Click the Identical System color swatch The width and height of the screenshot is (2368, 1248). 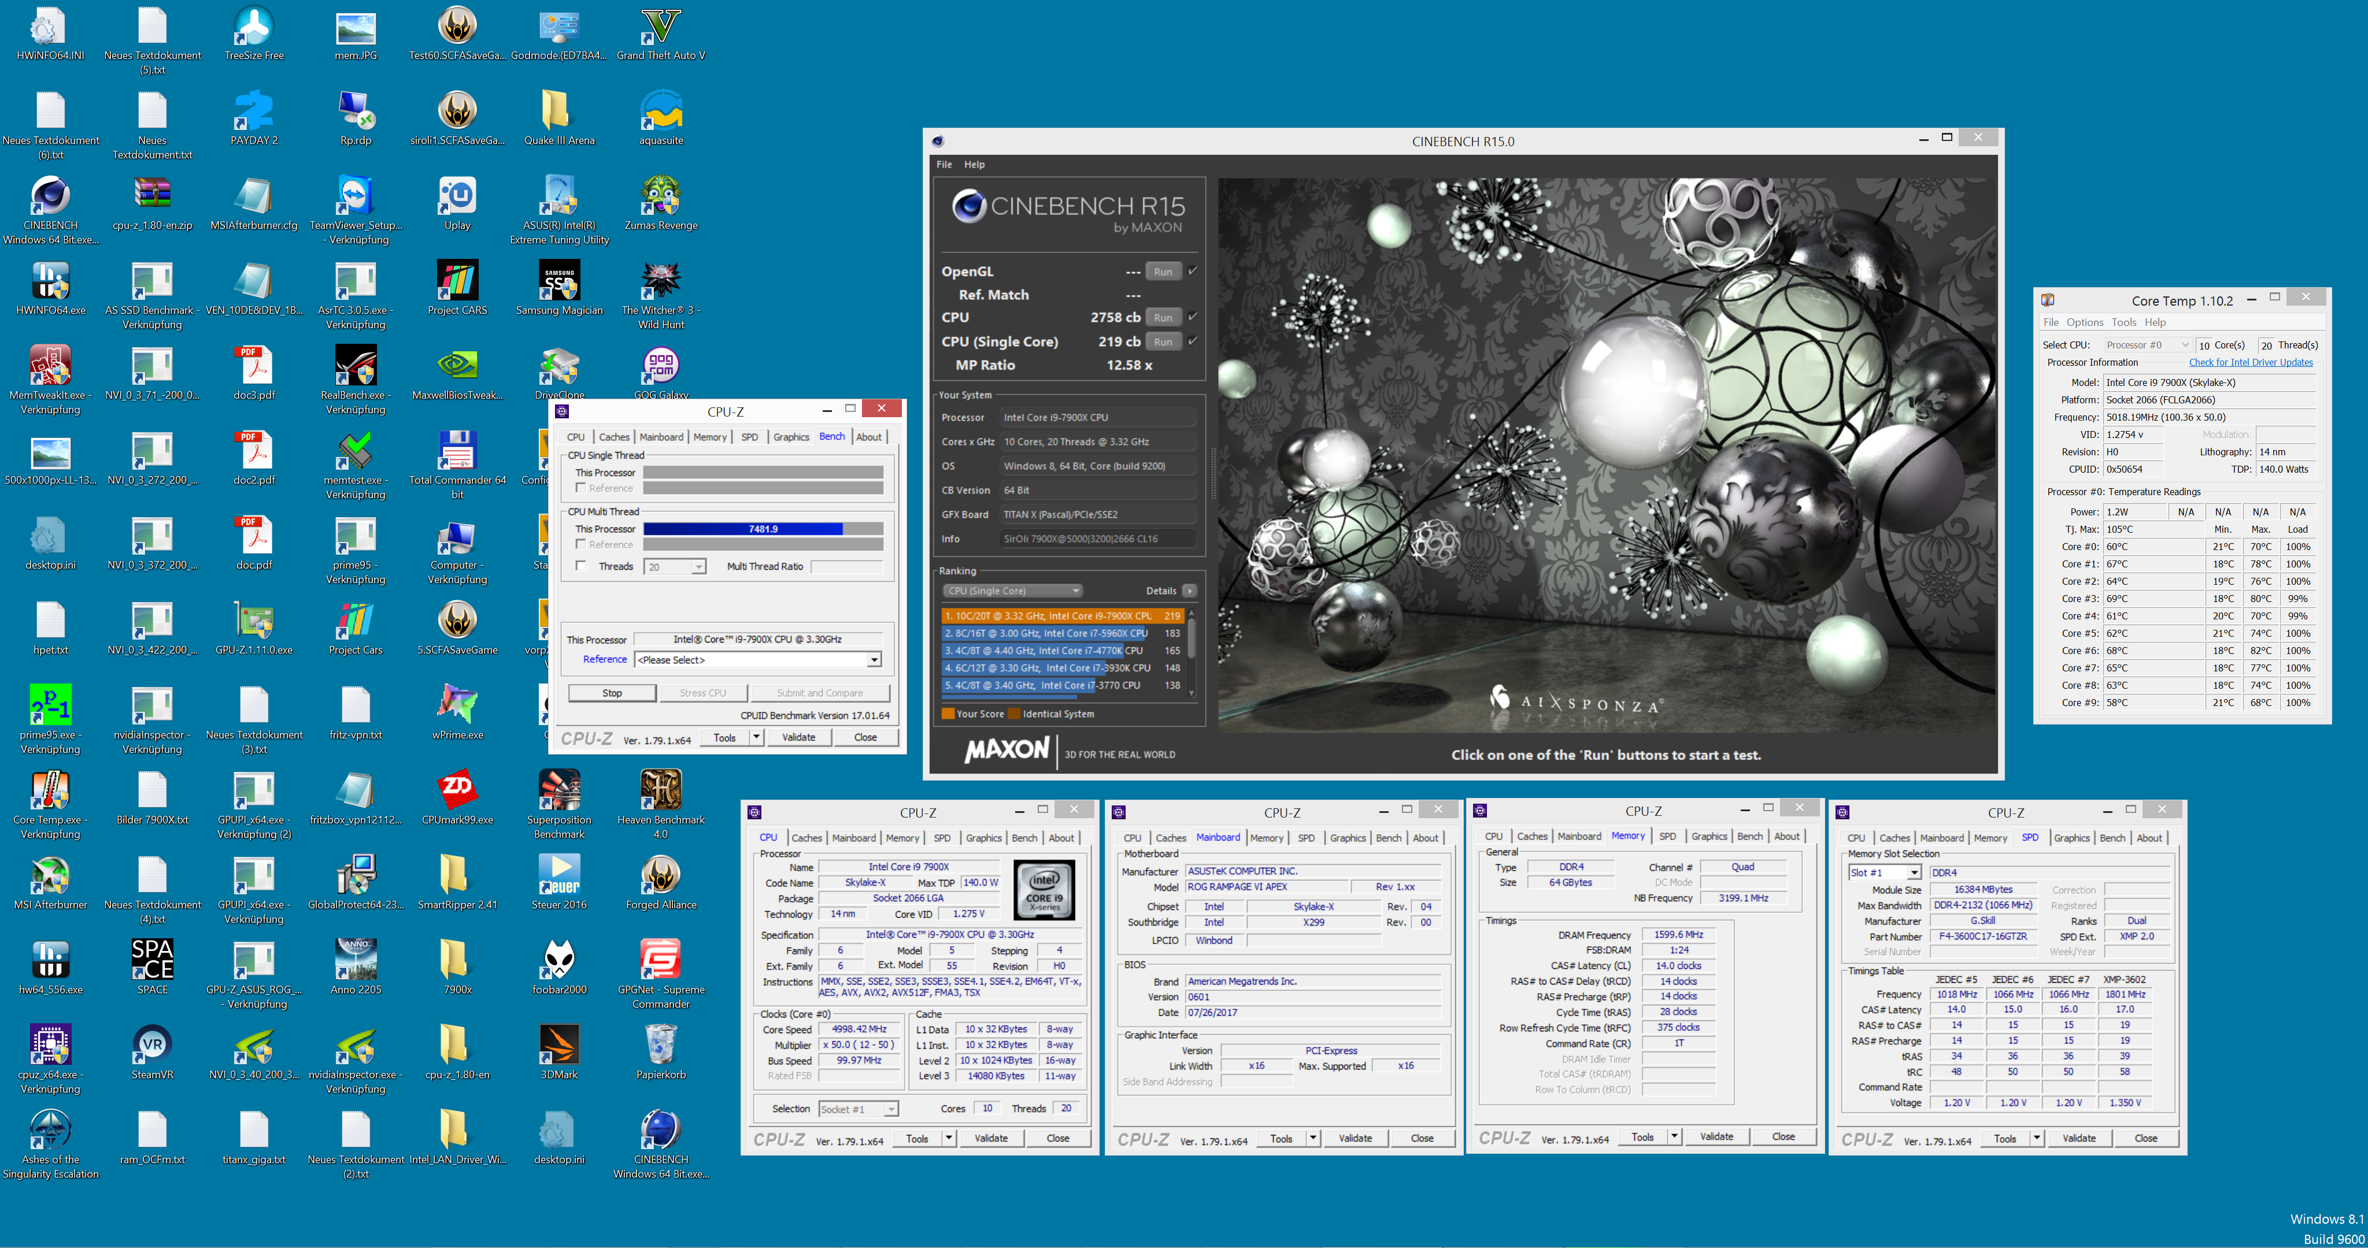1014,714
